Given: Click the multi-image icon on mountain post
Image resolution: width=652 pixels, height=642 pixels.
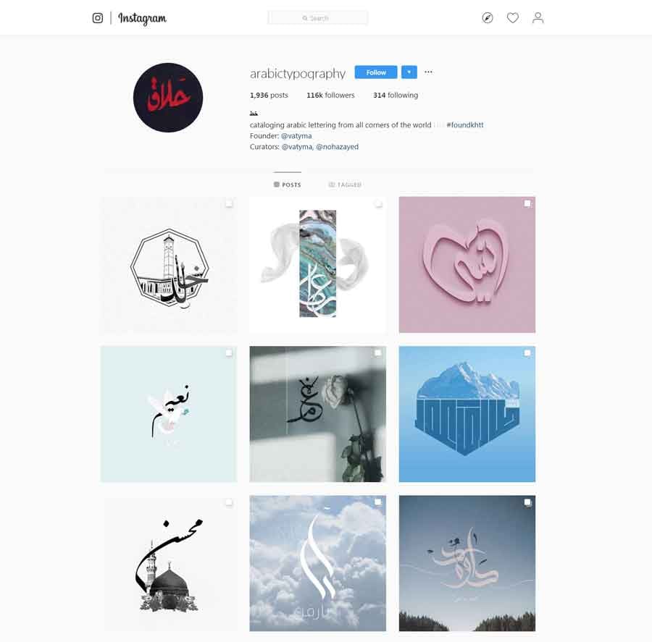Looking at the screenshot, I should click(527, 353).
